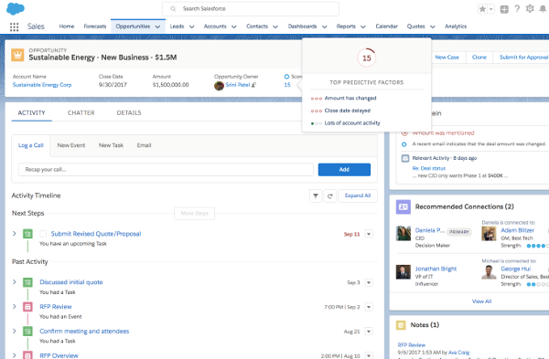This screenshot has height=359, width=549.
Task: Filter the Activity Timeline with funnel icon
Action: pos(316,196)
